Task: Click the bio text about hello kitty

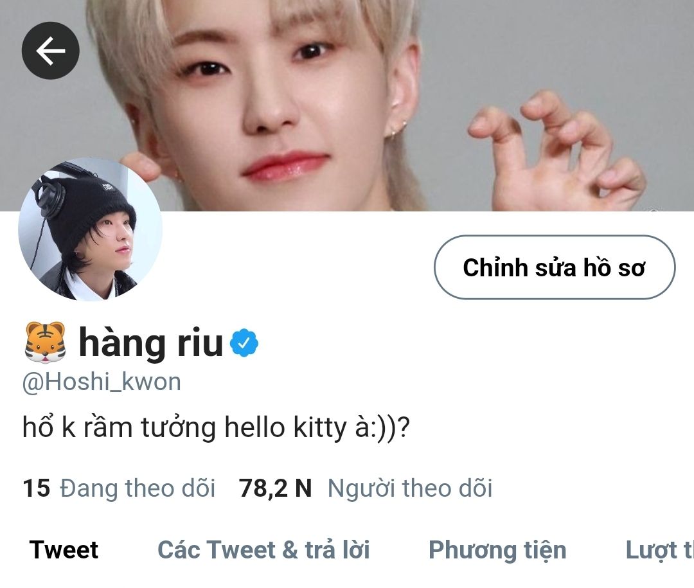Action: (216, 427)
